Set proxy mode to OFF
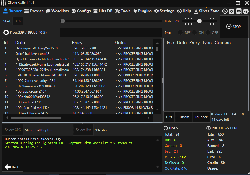250x175 pixels. [x=208, y=32]
